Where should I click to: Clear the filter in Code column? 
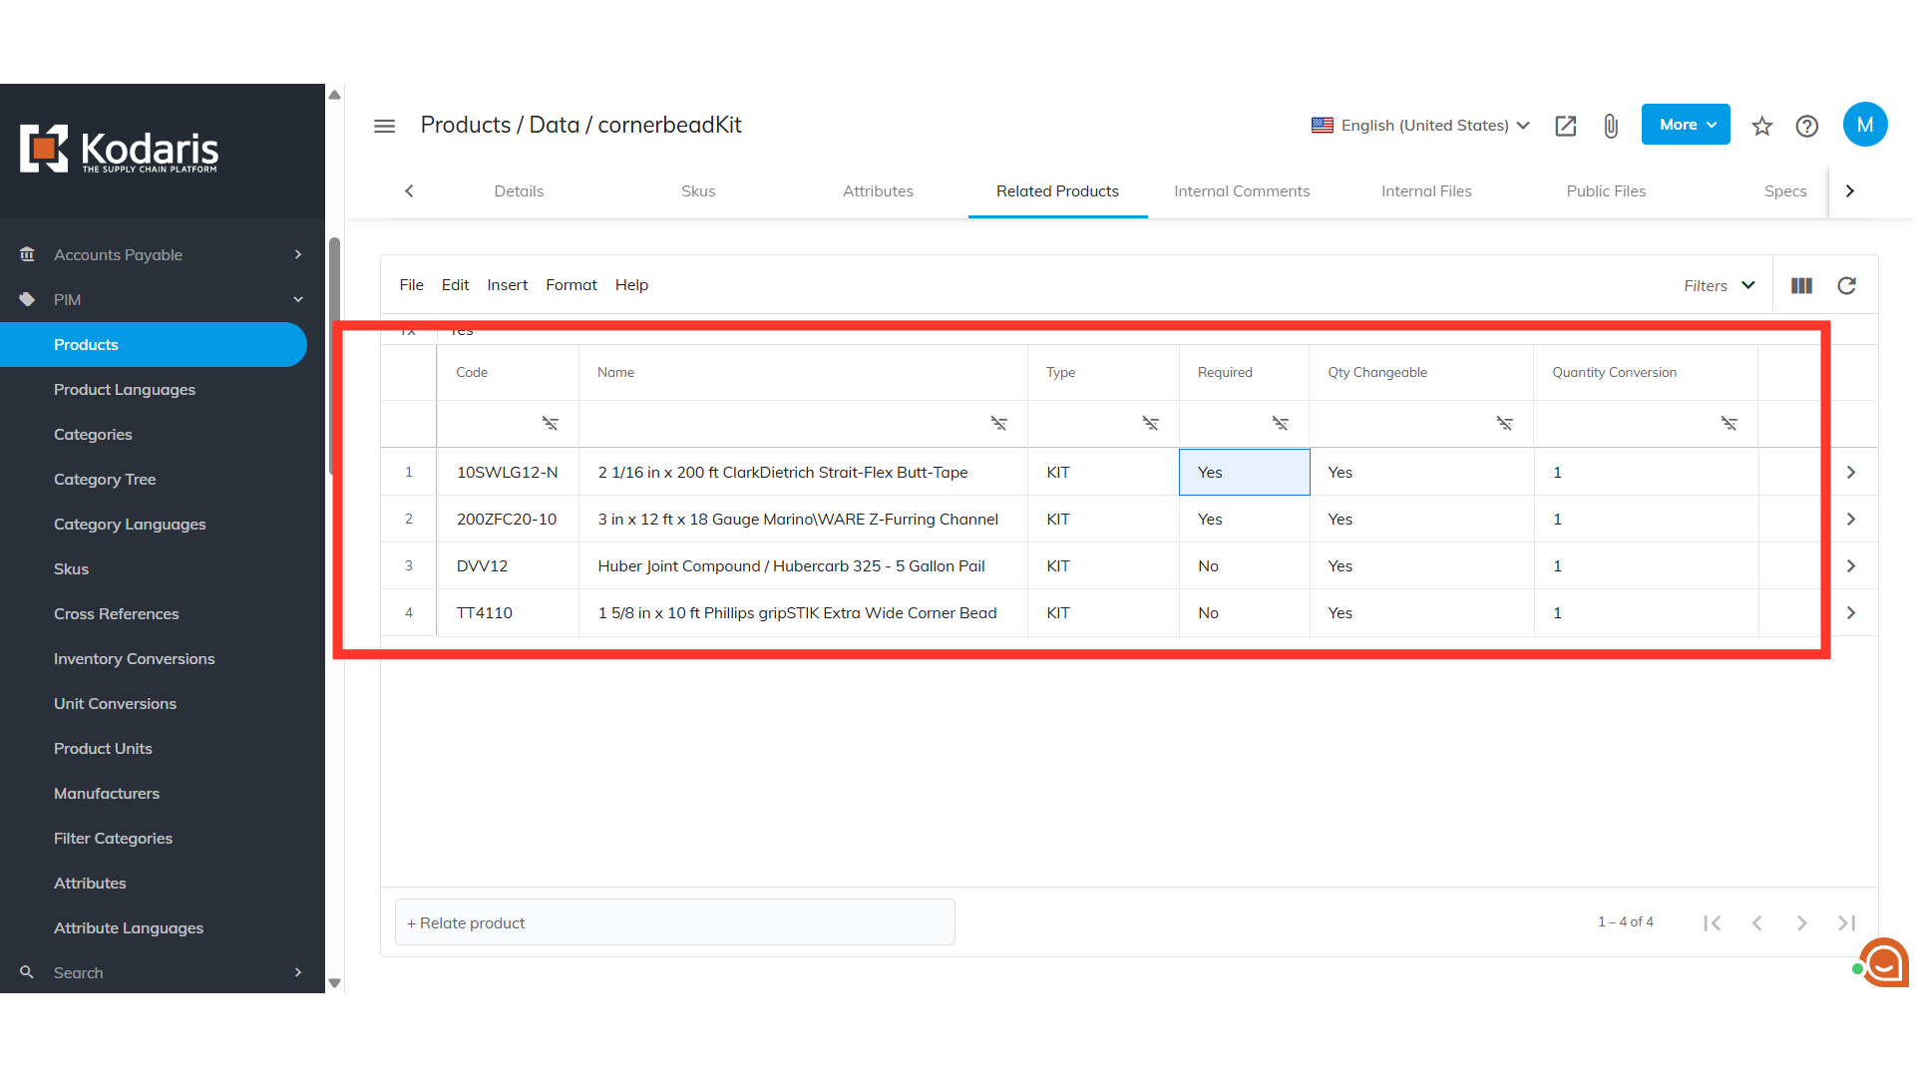pyautogui.click(x=550, y=424)
